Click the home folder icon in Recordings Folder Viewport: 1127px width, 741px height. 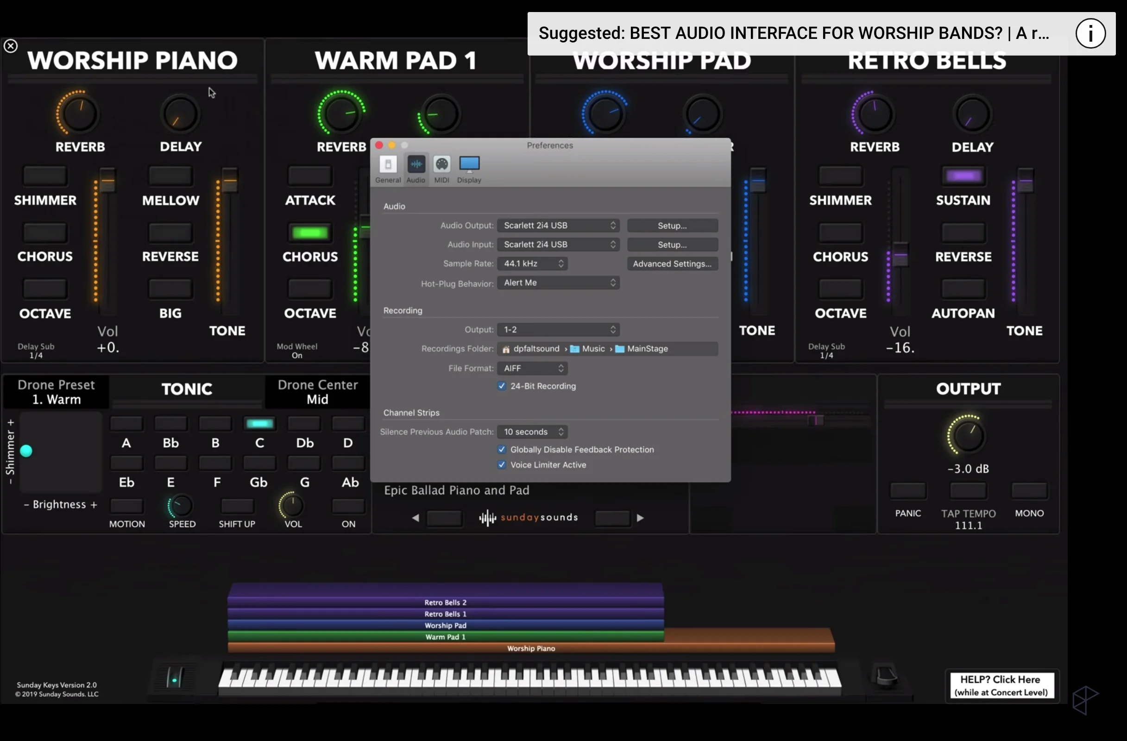[x=506, y=350]
